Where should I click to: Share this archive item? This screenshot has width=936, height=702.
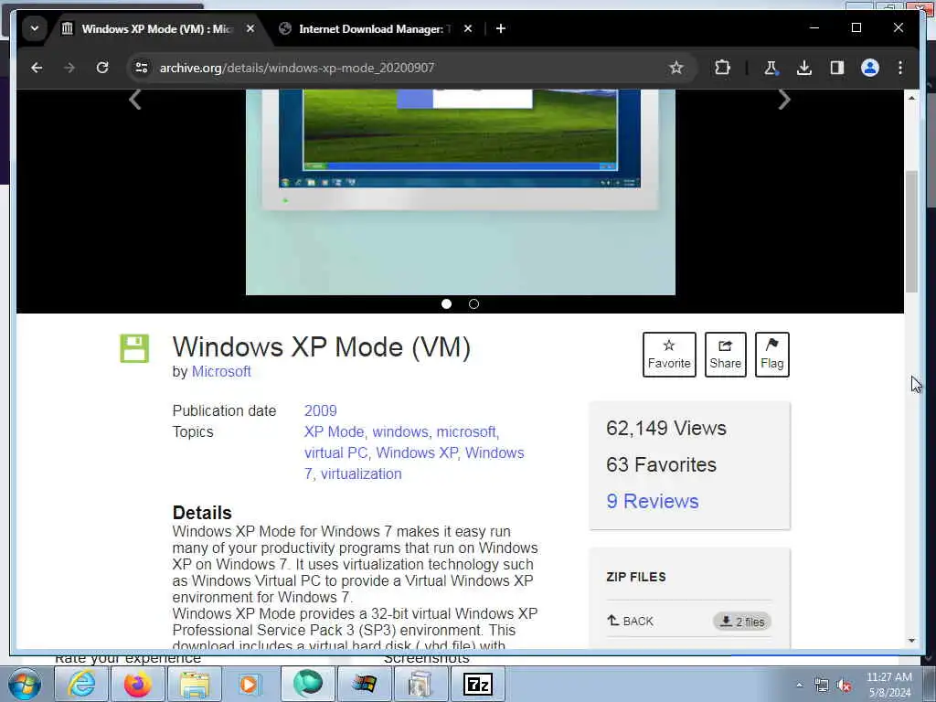coord(725,355)
